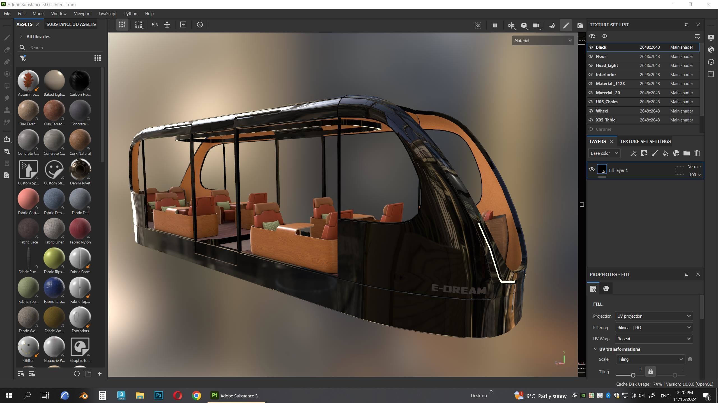
Task: Open the Projection dropdown set to UV projection
Action: click(653, 316)
